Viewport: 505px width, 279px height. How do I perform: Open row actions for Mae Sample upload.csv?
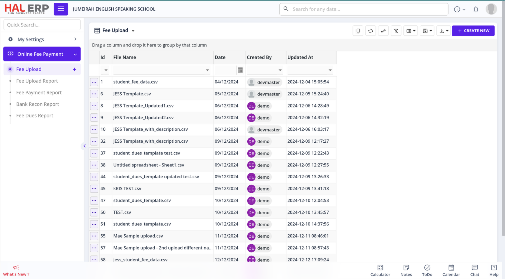click(x=94, y=236)
